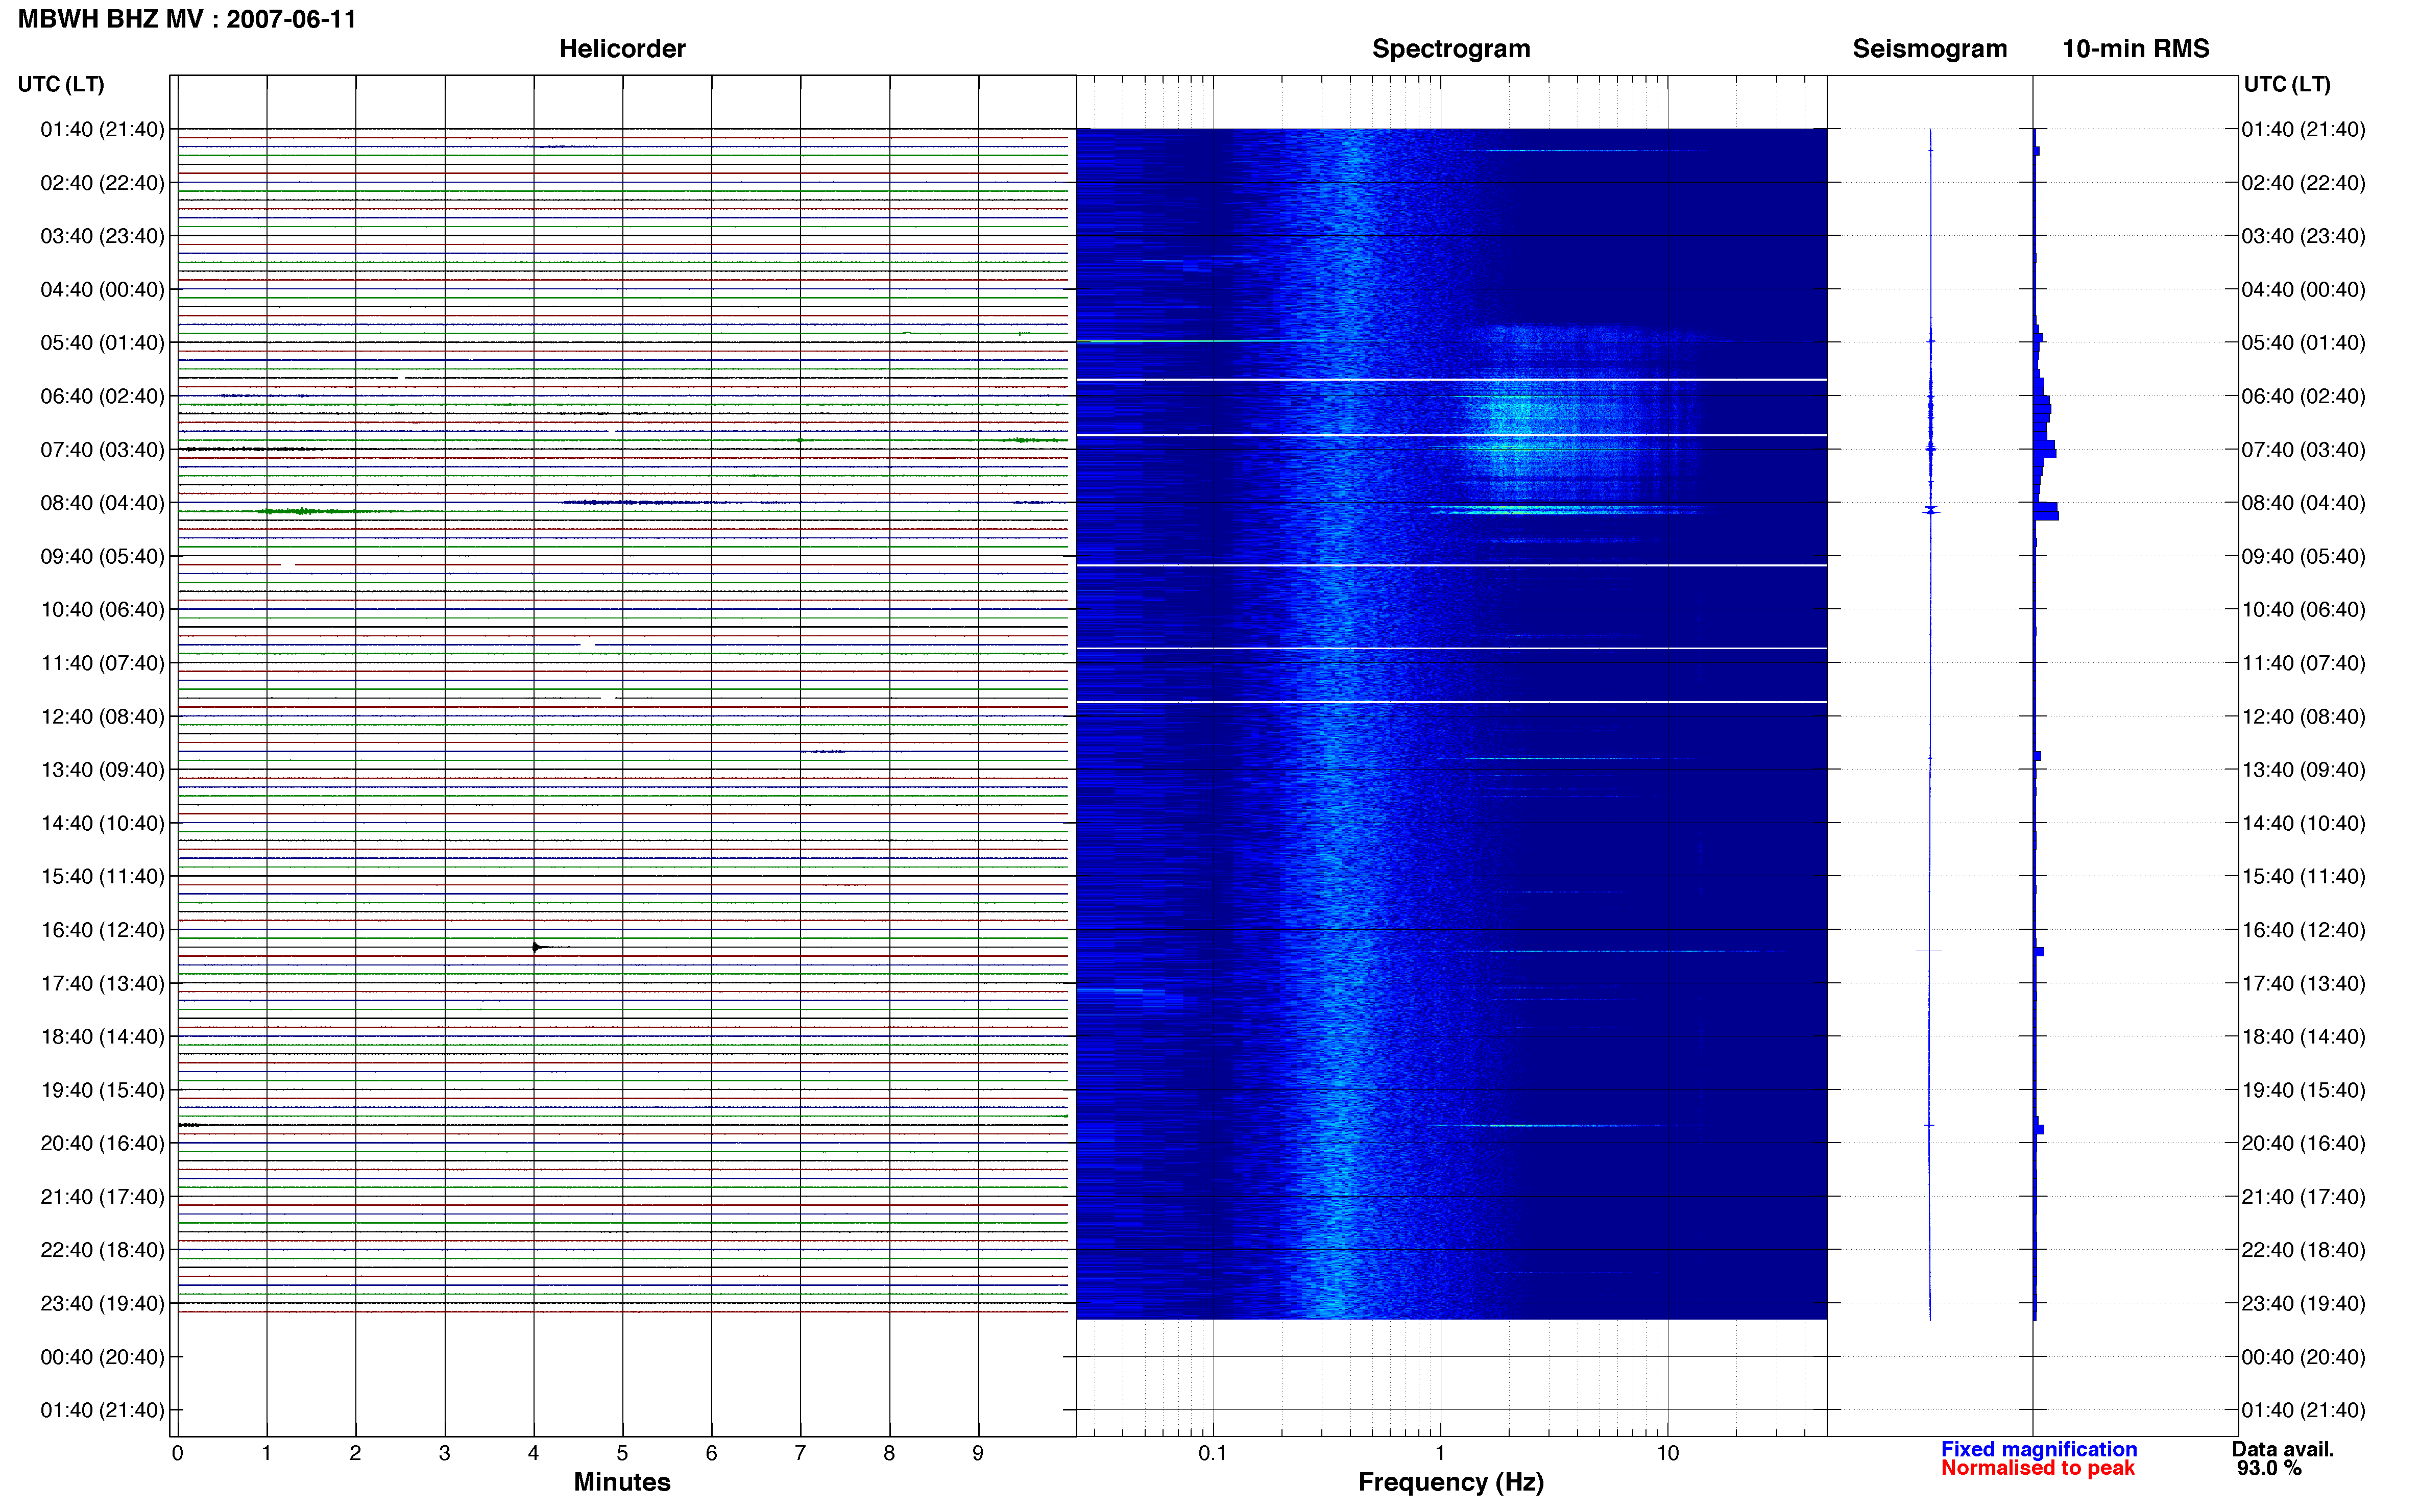The width and height of the screenshot is (2420, 1512).
Task: Click the 9 tick label on the Minutes axis
Action: 977,1453
